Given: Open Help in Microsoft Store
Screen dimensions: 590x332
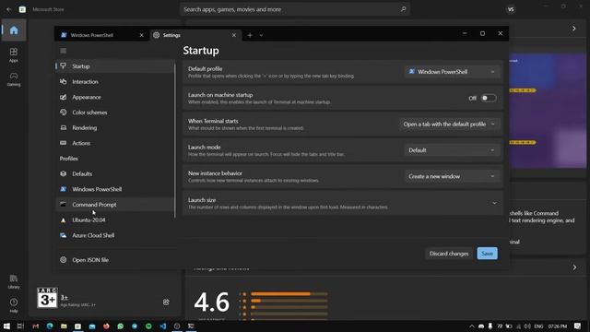Looking at the screenshot, I should point(14,305).
